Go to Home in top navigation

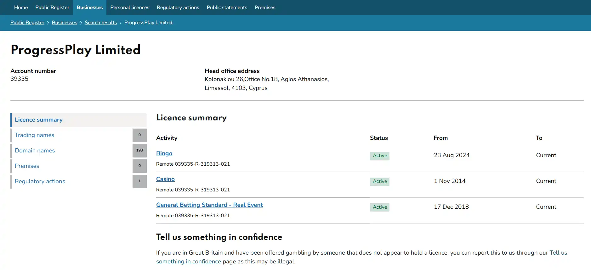pos(21,8)
